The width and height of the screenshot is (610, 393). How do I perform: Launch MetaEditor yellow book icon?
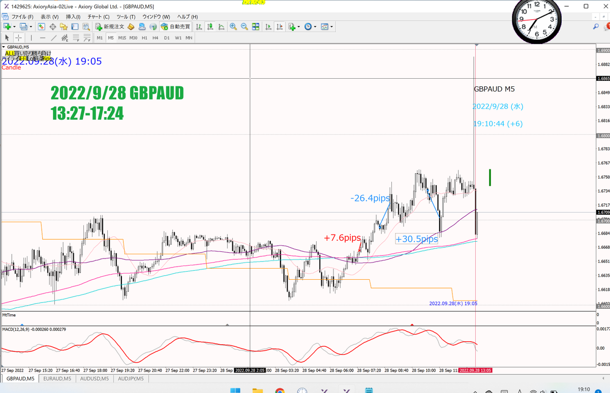pyautogui.click(x=131, y=26)
